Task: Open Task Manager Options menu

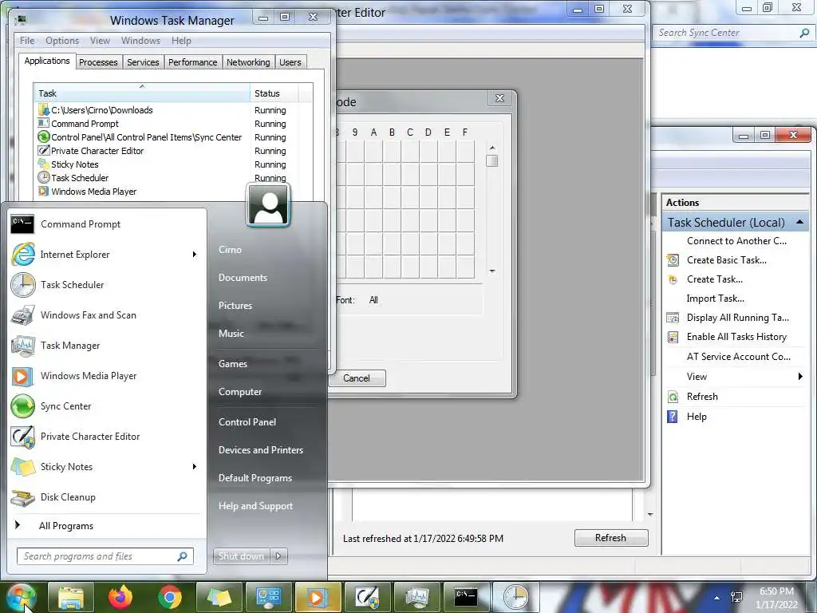Action: 62,41
